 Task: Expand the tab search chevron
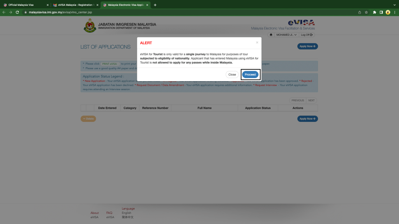[394, 5]
